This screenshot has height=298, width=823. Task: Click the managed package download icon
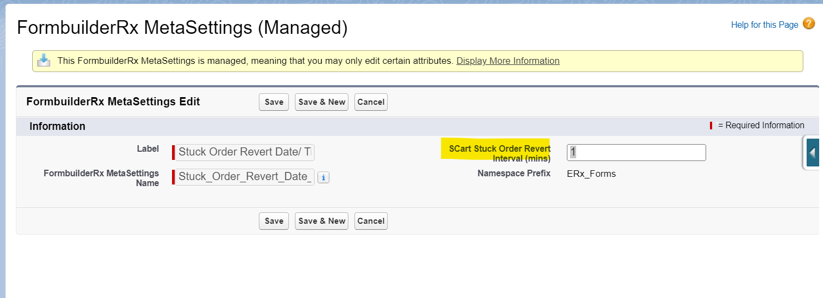point(44,61)
